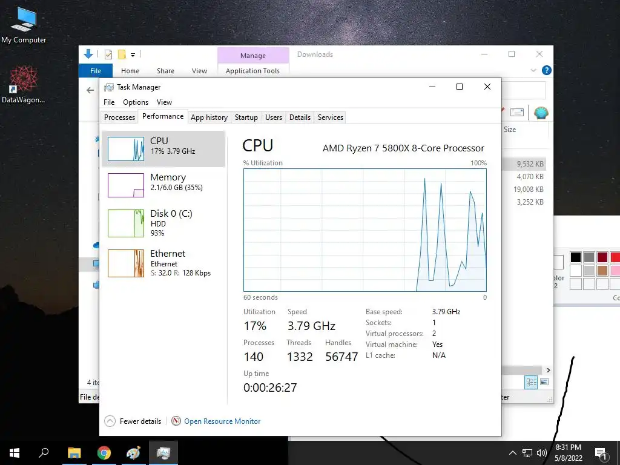
Task: Click the Manage contextual tab header
Action: point(253,56)
